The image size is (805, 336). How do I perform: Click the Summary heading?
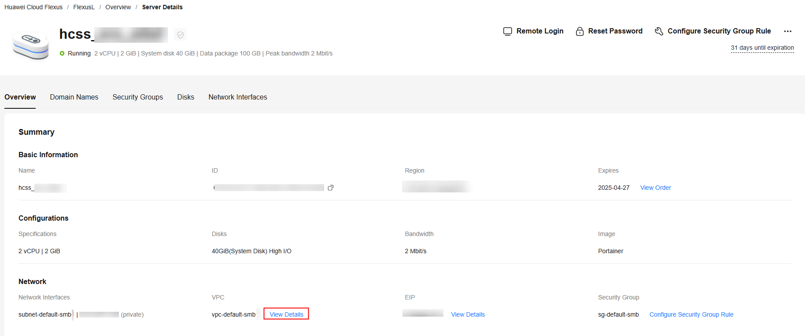click(37, 132)
